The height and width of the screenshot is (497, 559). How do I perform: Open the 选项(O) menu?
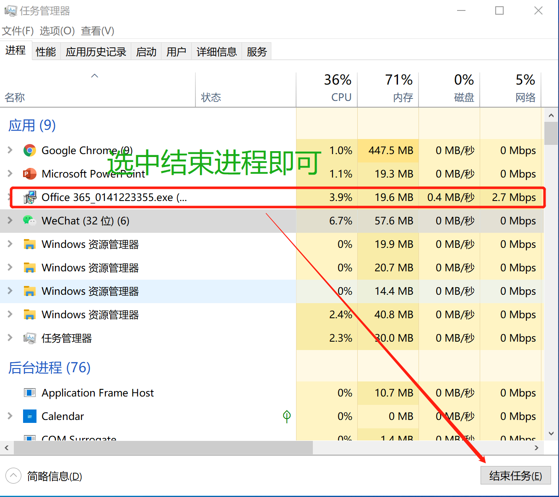click(57, 31)
